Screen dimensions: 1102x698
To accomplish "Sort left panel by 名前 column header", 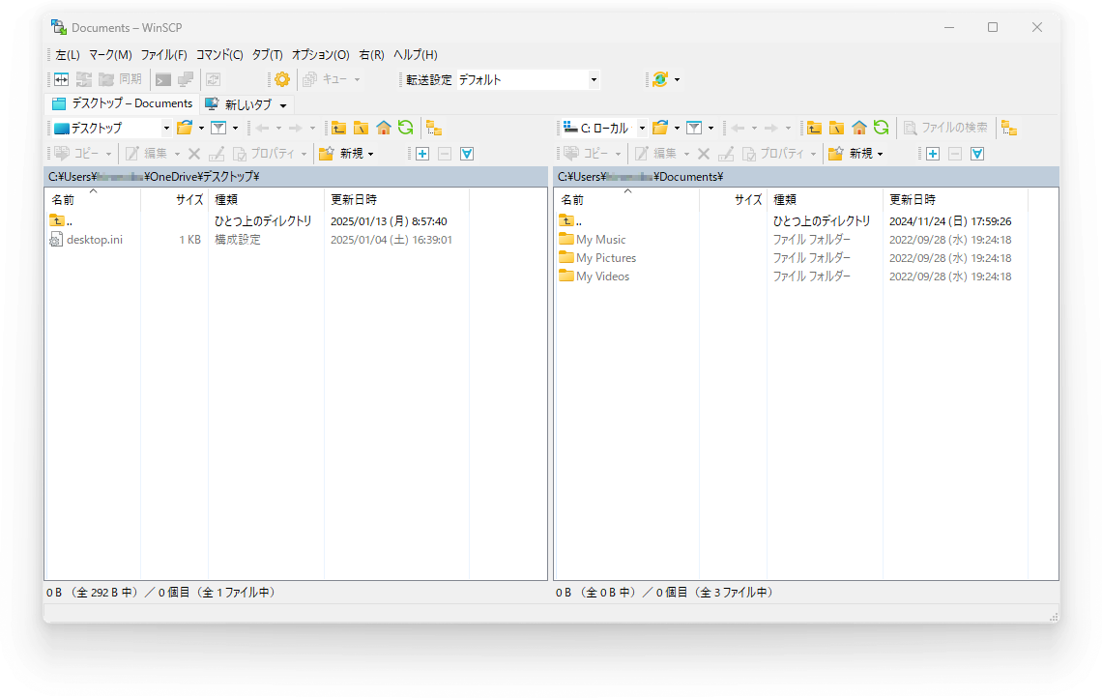I will tap(93, 199).
